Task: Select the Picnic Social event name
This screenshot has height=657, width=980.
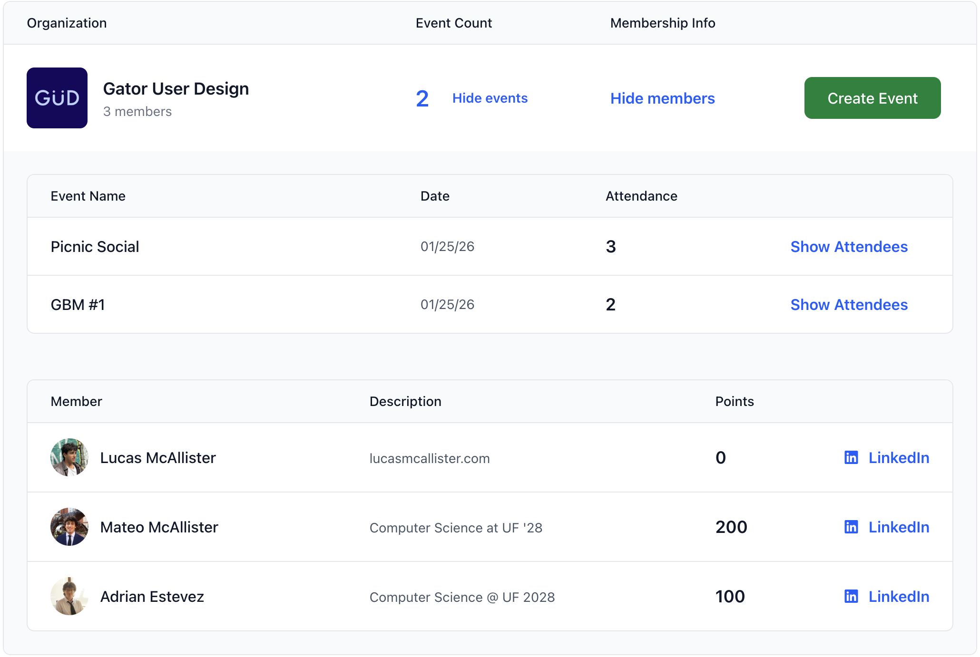Action: point(95,246)
